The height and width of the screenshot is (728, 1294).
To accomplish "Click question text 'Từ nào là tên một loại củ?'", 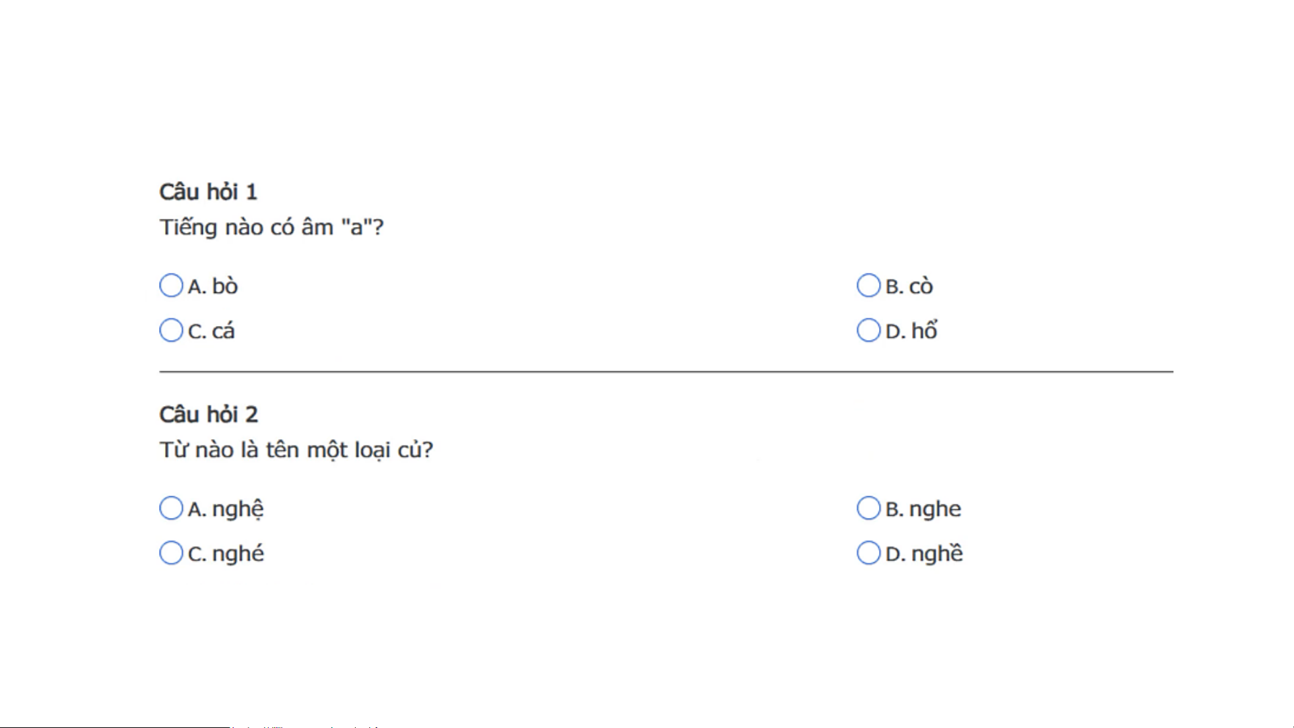I will (296, 450).
